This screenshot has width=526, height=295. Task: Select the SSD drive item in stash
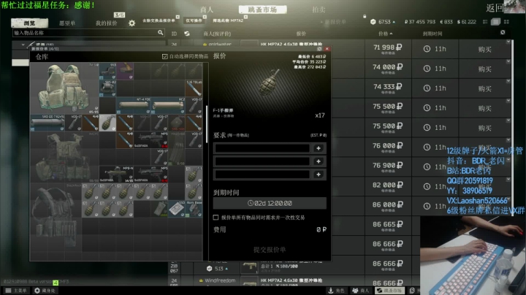click(x=177, y=209)
